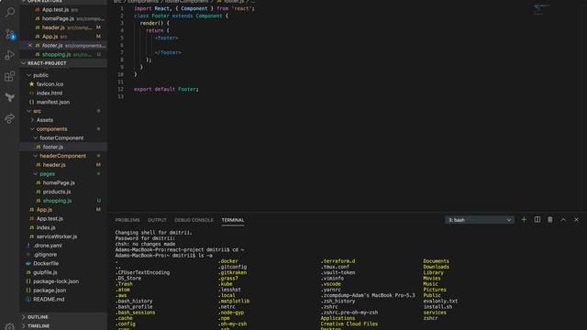The image size is (587, 330).
Task: Select the bash terminal dropdown
Action: [480, 220]
